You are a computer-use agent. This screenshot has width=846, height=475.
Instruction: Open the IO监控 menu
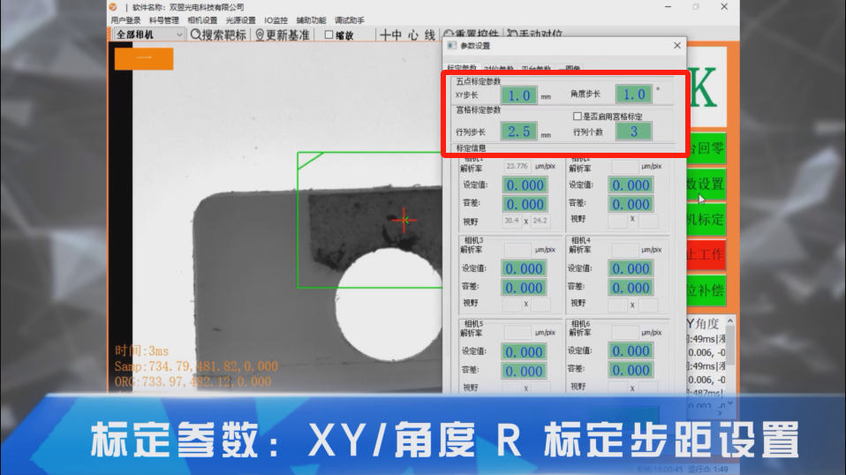pos(276,20)
